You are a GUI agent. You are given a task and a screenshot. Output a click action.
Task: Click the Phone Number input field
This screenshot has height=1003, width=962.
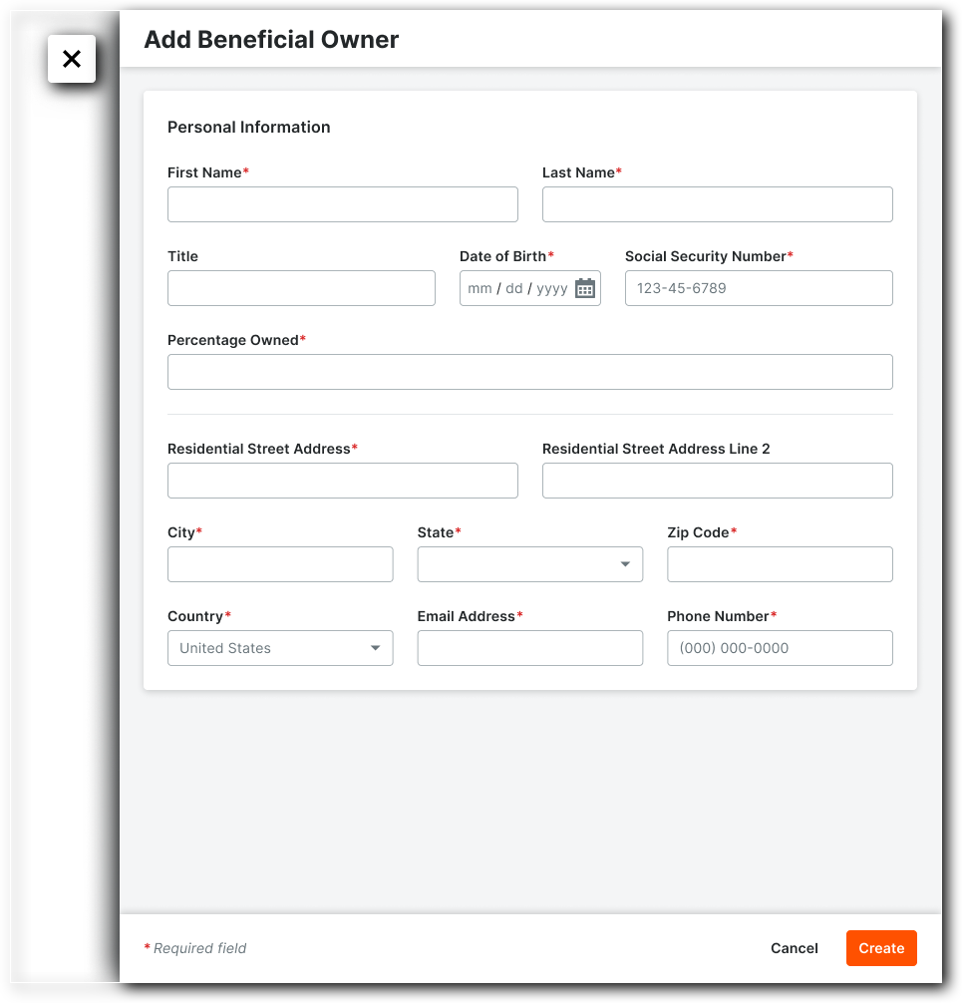779,648
